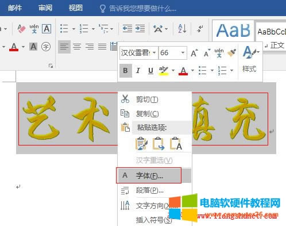Justify text in the ribbon
286x226 pixels.
coord(102,47)
